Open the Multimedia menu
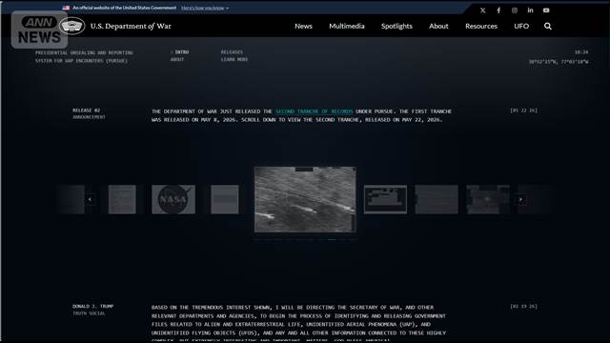This screenshot has width=610, height=343. 347,26
